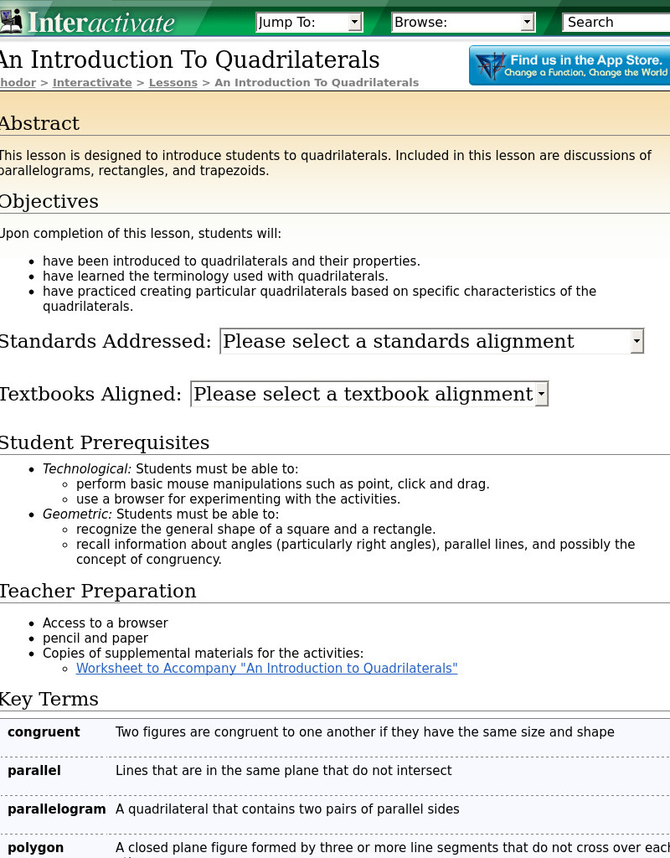Click the Interactivate header title text
The height and width of the screenshot is (858, 670).
101,23
